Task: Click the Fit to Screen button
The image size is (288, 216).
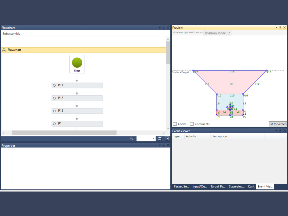Action: pos(278,124)
